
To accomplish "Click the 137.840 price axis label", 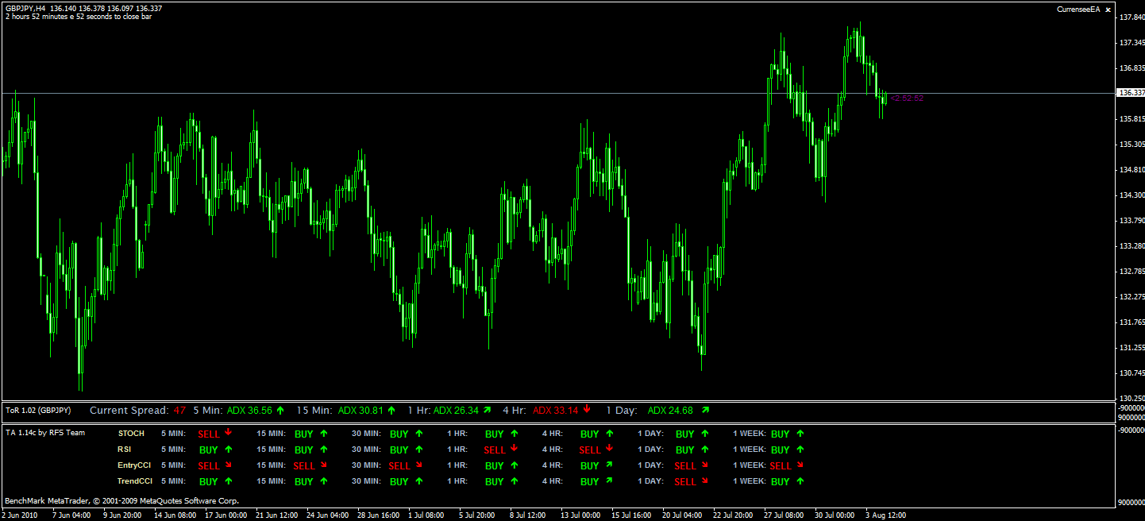I will pyautogui.click(x=1131, y=17).
